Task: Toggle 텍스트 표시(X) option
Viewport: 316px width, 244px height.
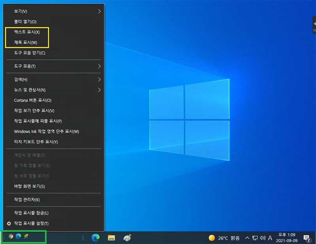Action: click(54, 32)
